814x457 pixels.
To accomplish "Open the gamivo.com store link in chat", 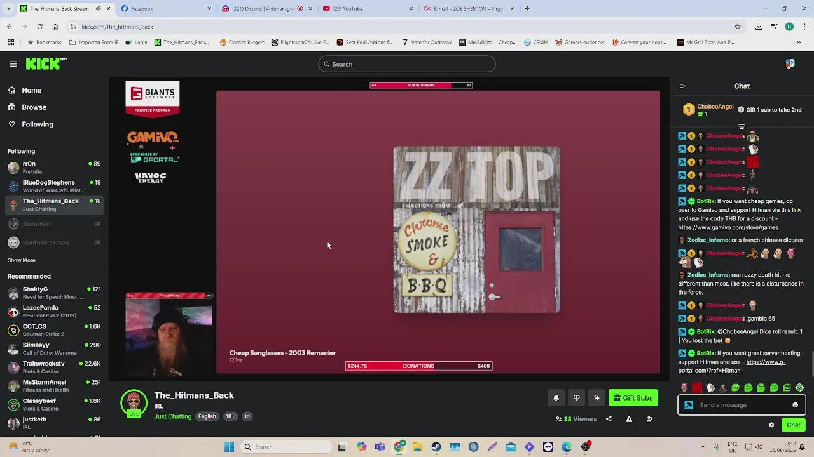I will pos(728,227).
